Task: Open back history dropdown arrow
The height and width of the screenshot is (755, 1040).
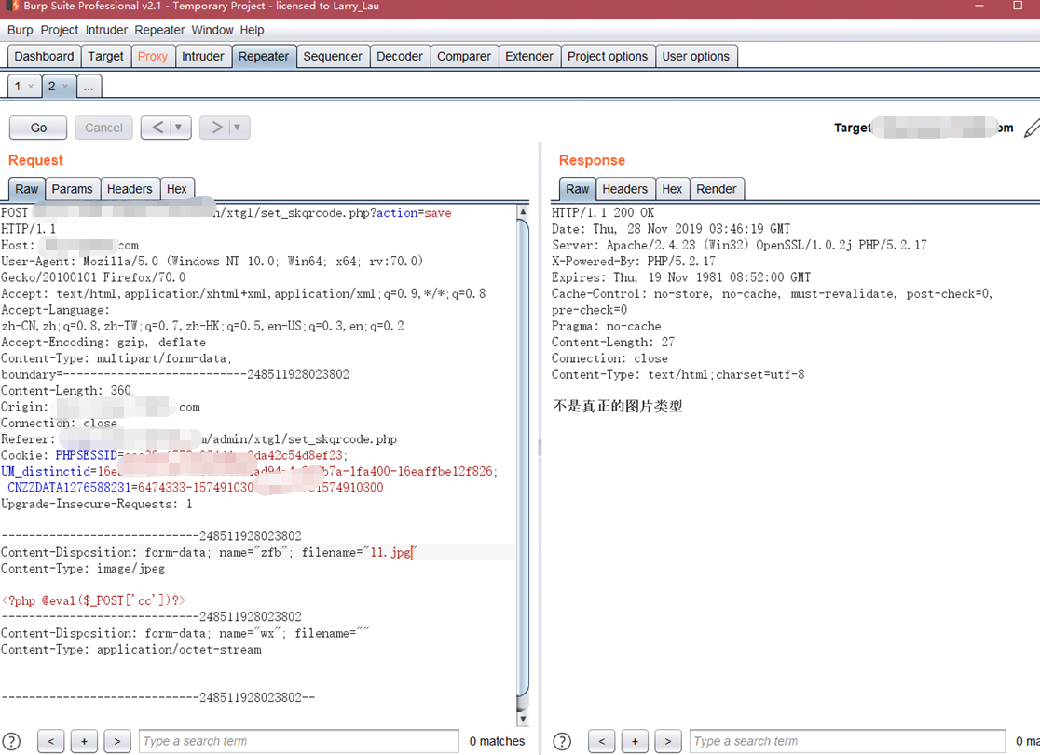Action: [179, 128]
